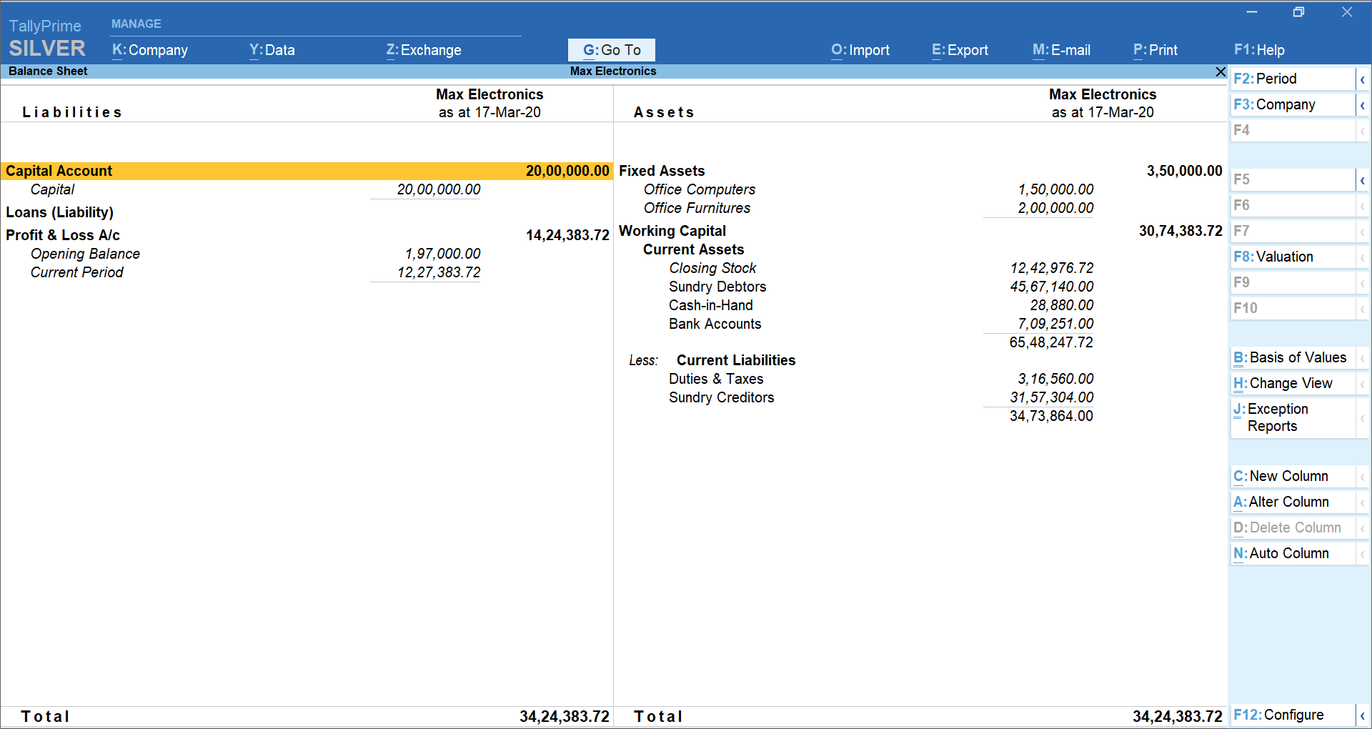Select Current Assets heading
Viewport: 1372px width, 729px height.
pos(693,249)
